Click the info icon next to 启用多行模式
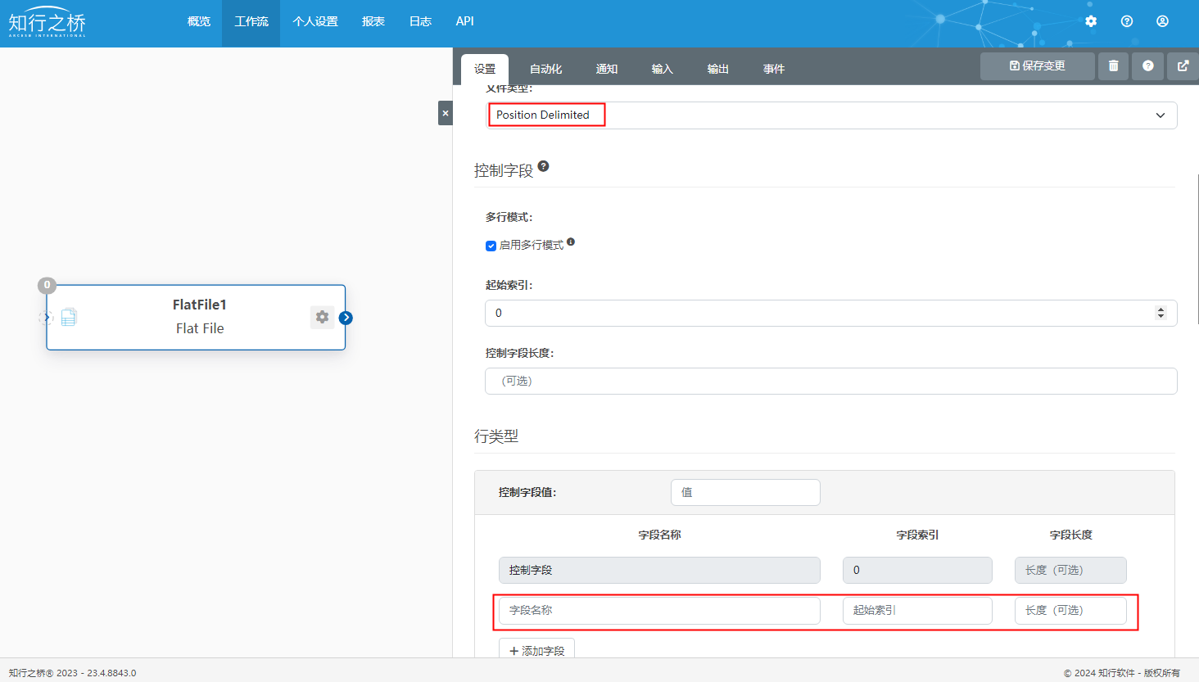Screen dimensions: 1199x682 tap(571, 242)
